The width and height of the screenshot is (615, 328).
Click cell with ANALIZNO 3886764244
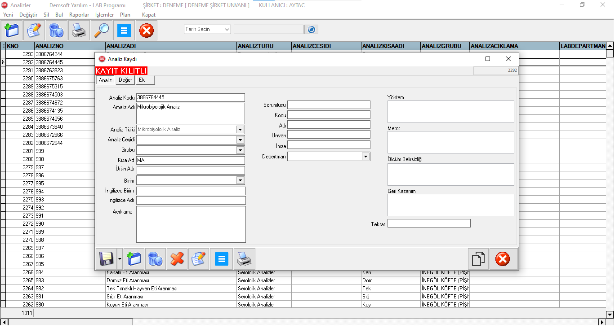[70, 54]
